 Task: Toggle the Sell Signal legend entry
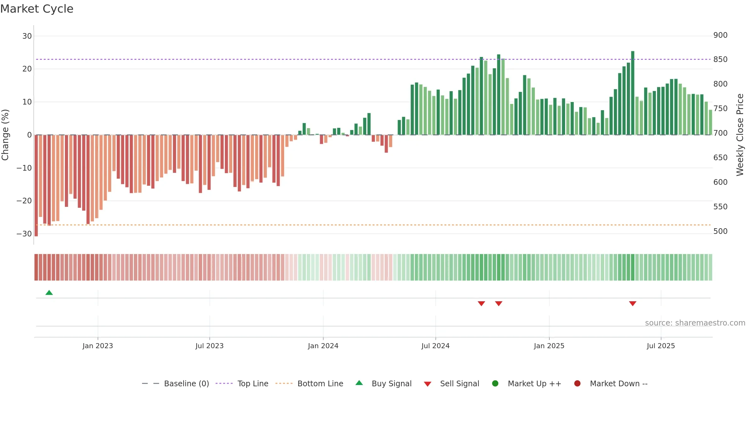point(451,383)
